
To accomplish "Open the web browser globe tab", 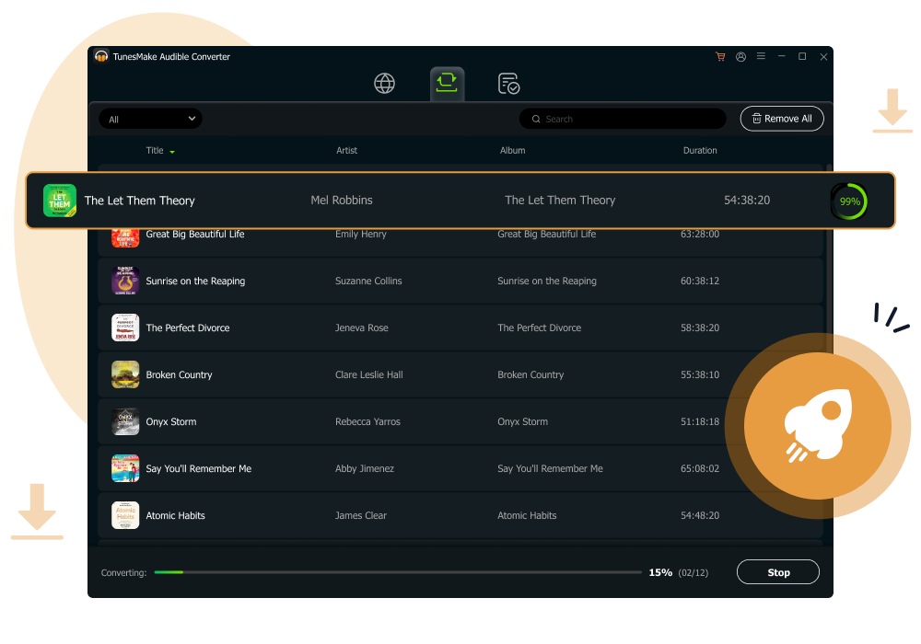I will tap(384, 84).
